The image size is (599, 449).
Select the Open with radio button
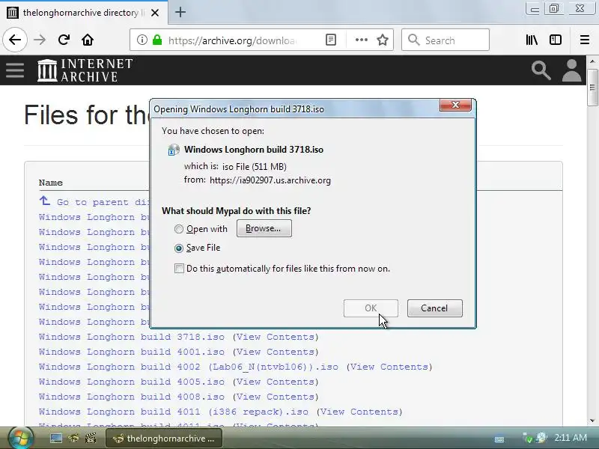pos(178,229)
